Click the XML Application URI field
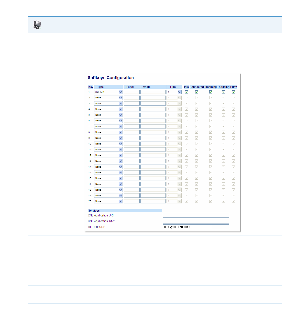 196,215
